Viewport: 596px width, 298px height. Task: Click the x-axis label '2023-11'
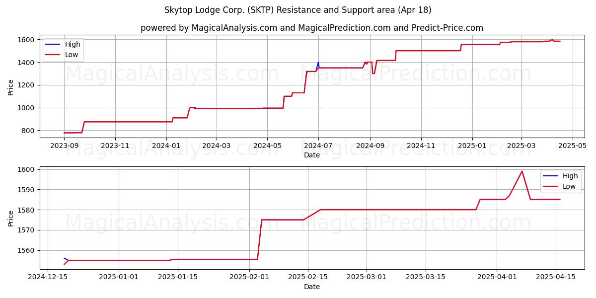click(115, 147)
